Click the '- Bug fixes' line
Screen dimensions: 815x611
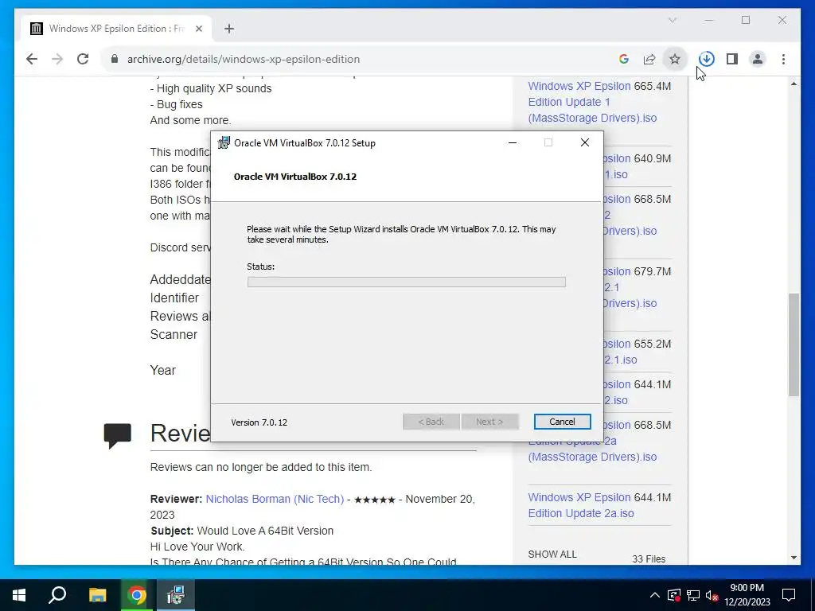[176, 104]
